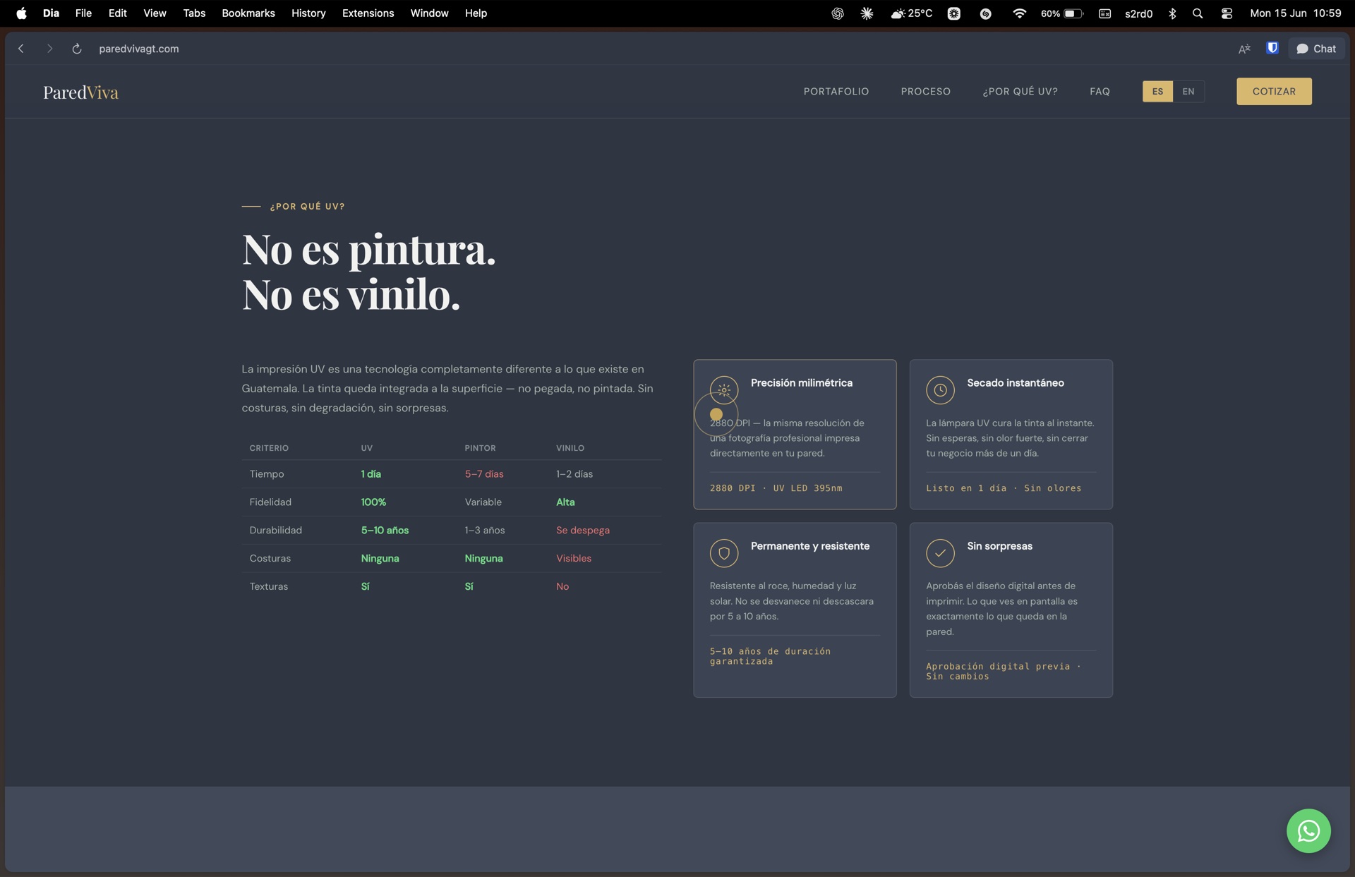Click 'Listo en 1 día · Sin olores' text
The height and width of the screenshot is (877, 1355).
point(1004,488)
